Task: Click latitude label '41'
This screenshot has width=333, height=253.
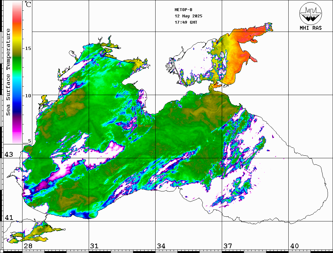Action: [x=9, y=217]
